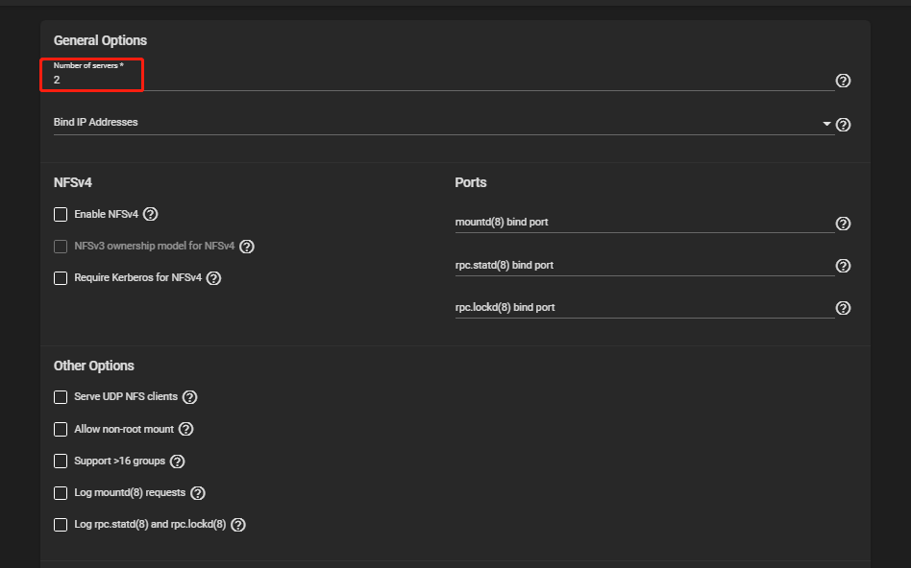911x568 pixels.
Task: Open help for Number of servers
Action: 843,81
